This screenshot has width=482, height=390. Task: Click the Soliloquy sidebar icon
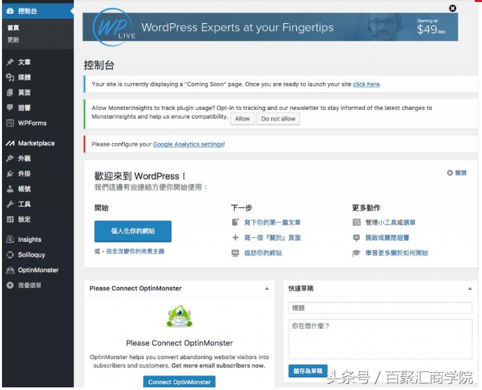pyautogui.click(x=10, y=254)
